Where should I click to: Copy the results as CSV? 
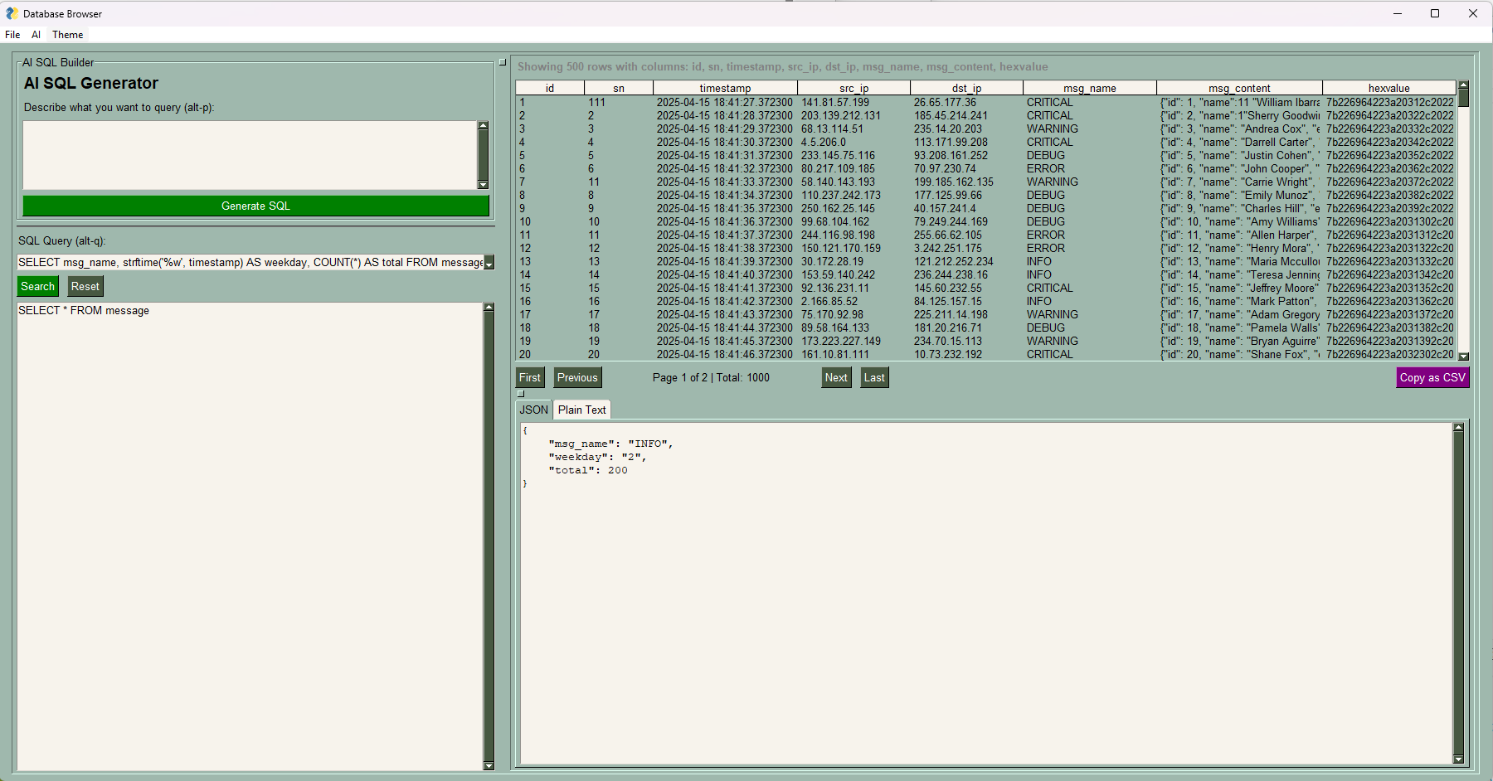coord(1432,377)
